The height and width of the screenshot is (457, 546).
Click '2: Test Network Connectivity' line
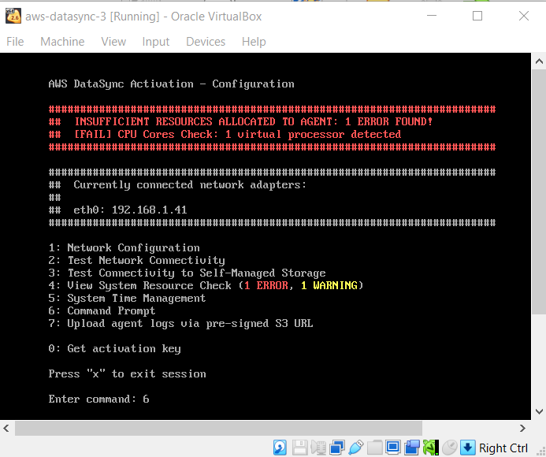click(136, 260)
